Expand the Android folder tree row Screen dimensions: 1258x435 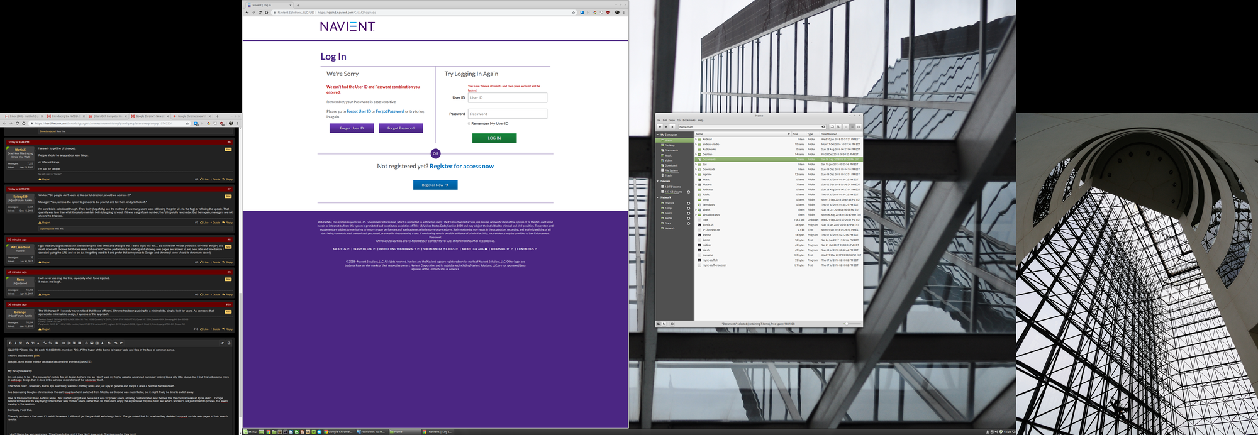[696, 139]
